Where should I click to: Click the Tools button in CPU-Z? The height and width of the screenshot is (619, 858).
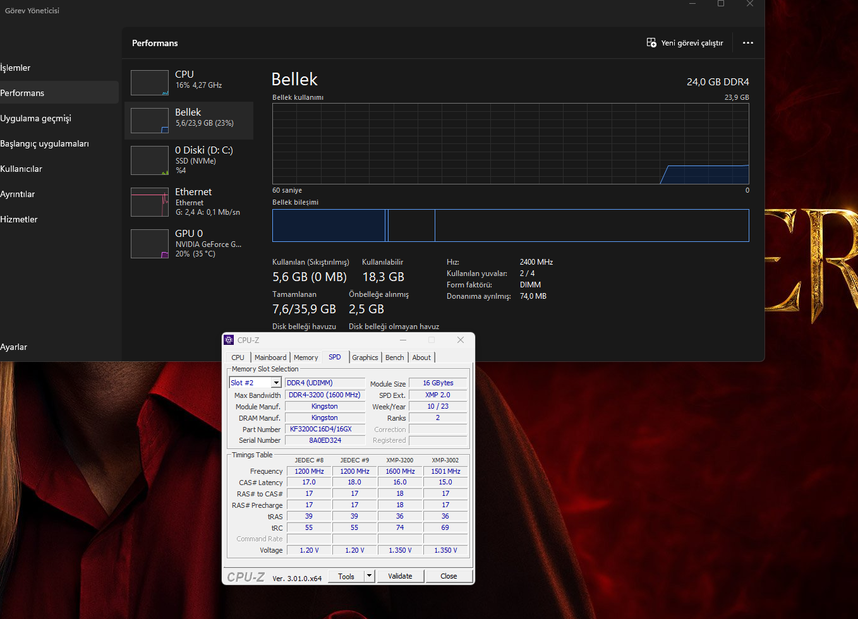[x=346, y=576]
